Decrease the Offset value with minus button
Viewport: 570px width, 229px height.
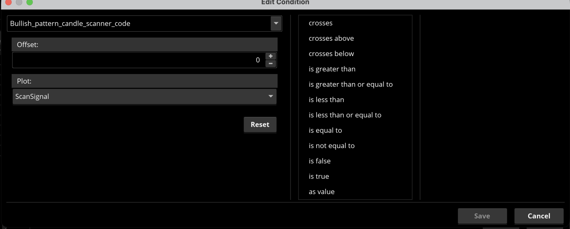coord(271,64)
